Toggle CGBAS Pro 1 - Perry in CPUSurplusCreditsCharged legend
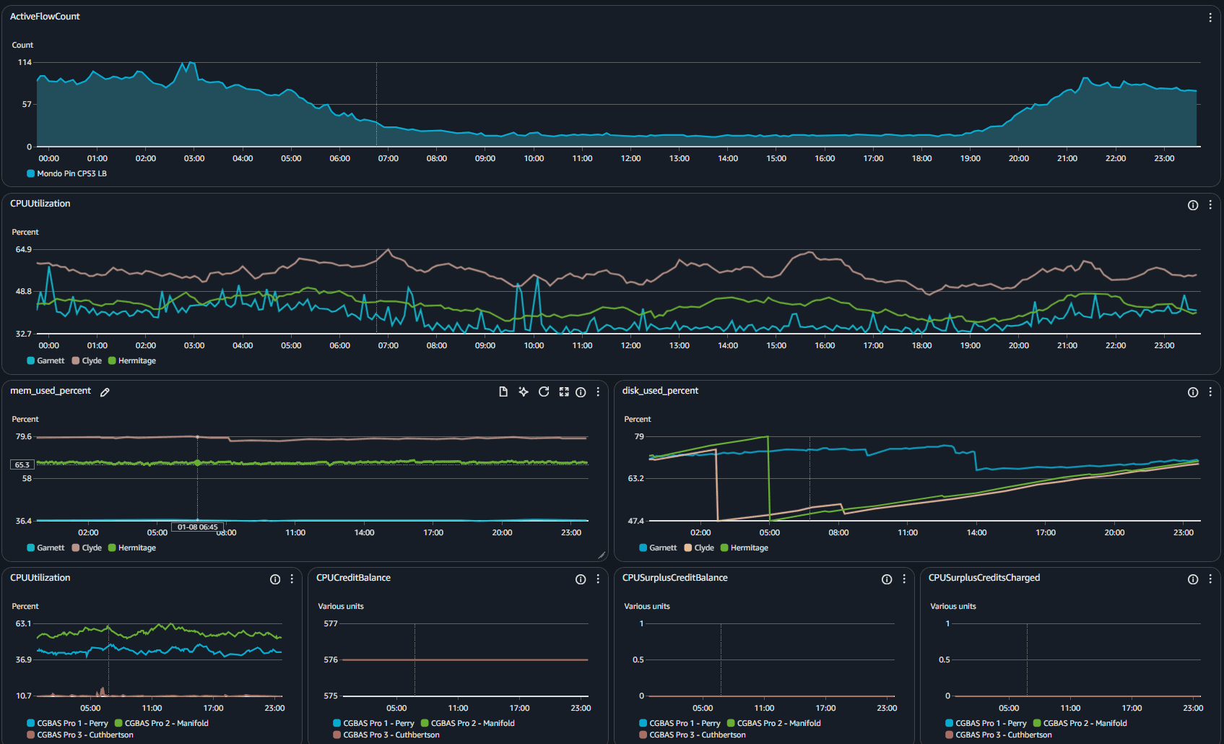Screen dimensions: 1224x744 986,723
